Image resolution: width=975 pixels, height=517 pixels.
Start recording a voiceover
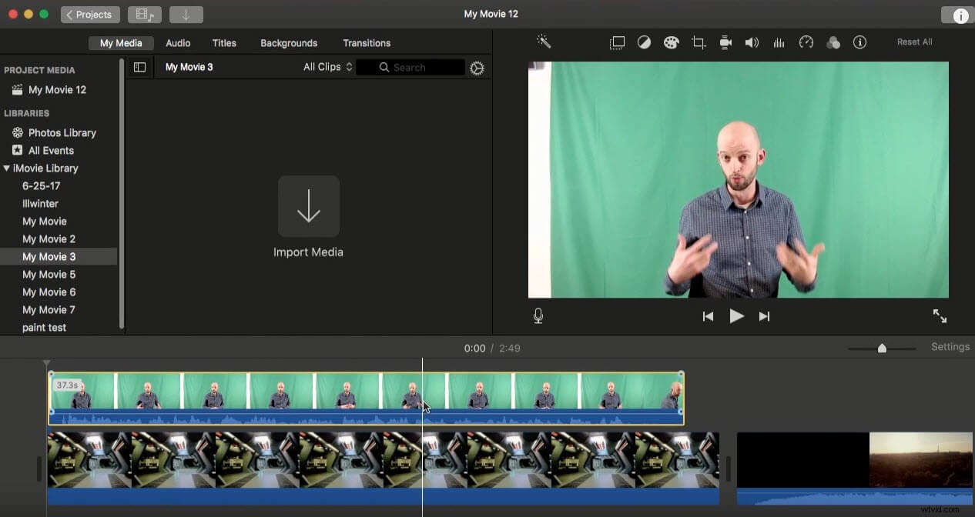pyautogui.click(x=538, y=315)
